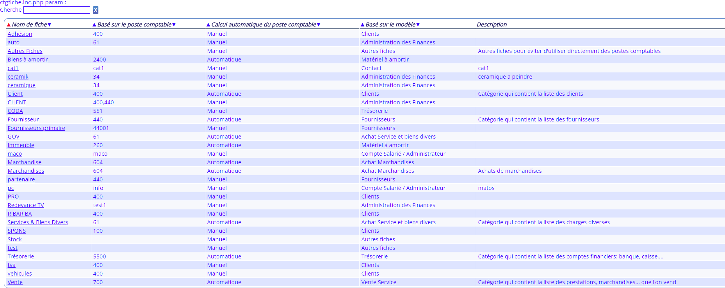Click the Description column header

tap(492, 25)
